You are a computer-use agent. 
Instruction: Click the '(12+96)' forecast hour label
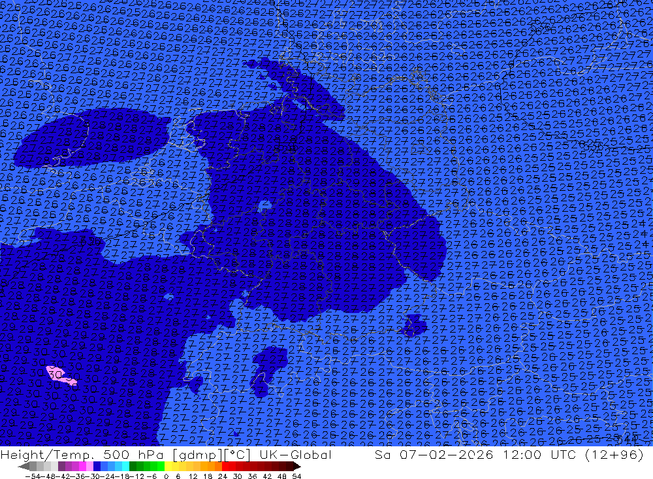coord(614,454)
